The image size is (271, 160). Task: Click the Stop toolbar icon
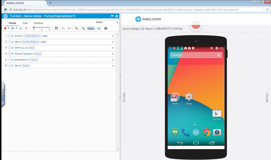21,28
